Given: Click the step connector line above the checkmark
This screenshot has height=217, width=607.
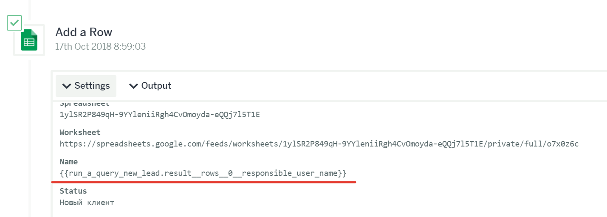Looking at the screenshot, I should pos(29,6).
